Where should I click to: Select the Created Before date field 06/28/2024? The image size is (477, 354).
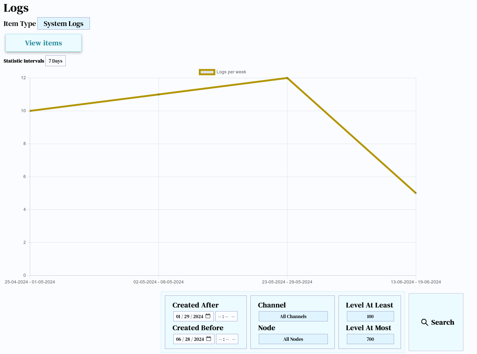pos(194,339)
